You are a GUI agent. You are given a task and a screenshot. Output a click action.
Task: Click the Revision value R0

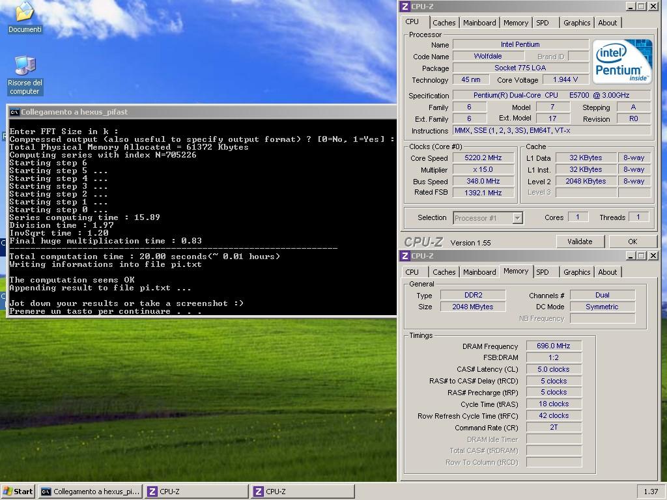[x=633, y=118]
